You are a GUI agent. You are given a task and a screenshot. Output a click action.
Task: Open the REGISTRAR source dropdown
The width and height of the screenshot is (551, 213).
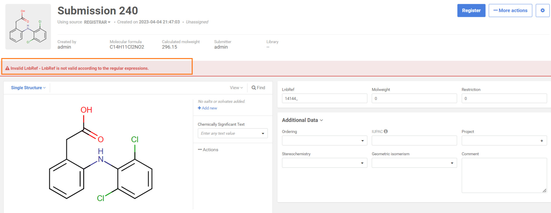(x=97, y=22)
